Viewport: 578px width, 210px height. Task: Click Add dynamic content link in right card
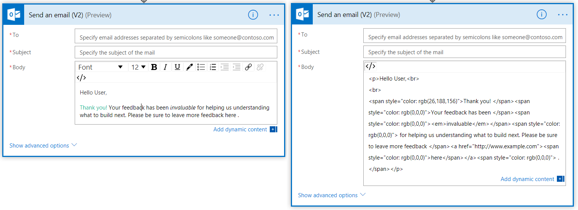[527, 179]
